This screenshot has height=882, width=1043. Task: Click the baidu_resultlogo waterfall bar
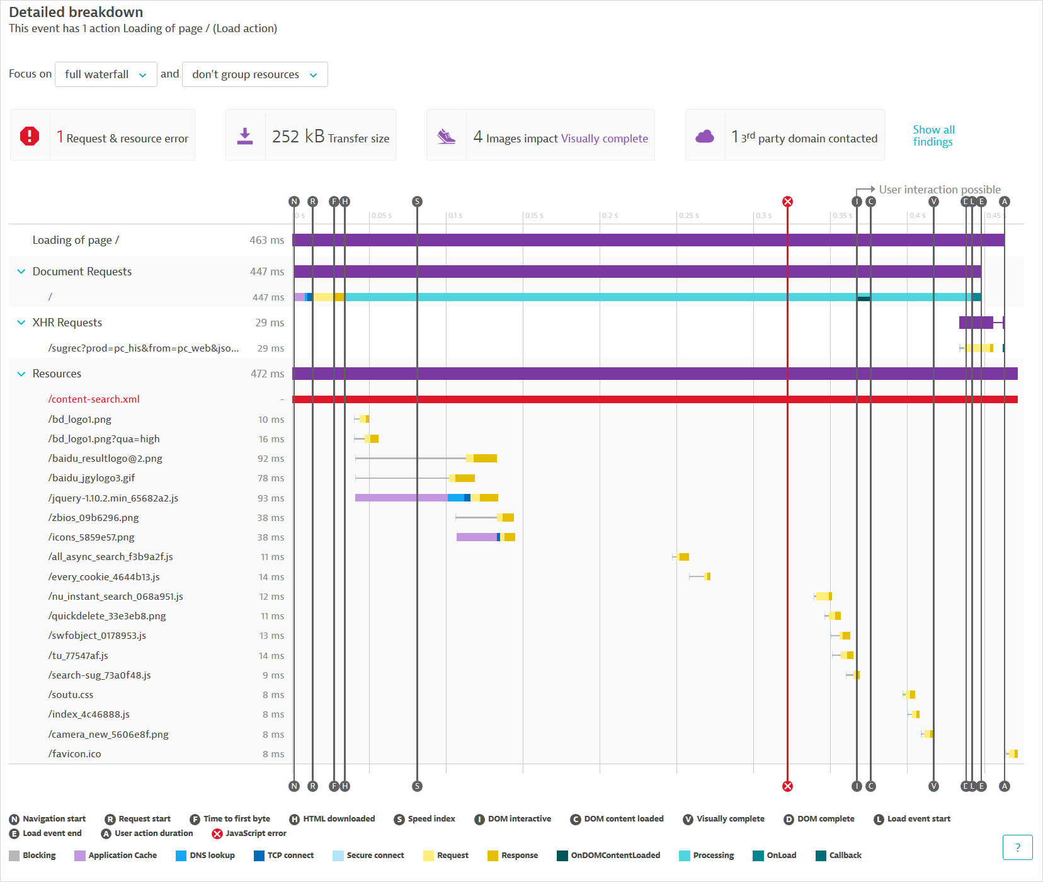click(426, 458)
